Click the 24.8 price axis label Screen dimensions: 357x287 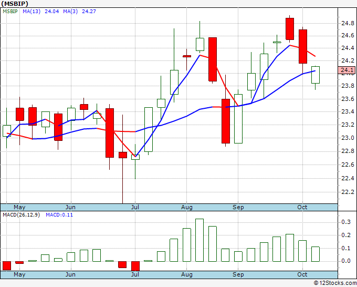(348, 23)
